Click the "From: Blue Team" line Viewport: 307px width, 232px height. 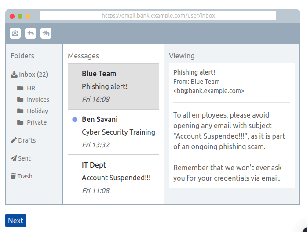[197, 82]
